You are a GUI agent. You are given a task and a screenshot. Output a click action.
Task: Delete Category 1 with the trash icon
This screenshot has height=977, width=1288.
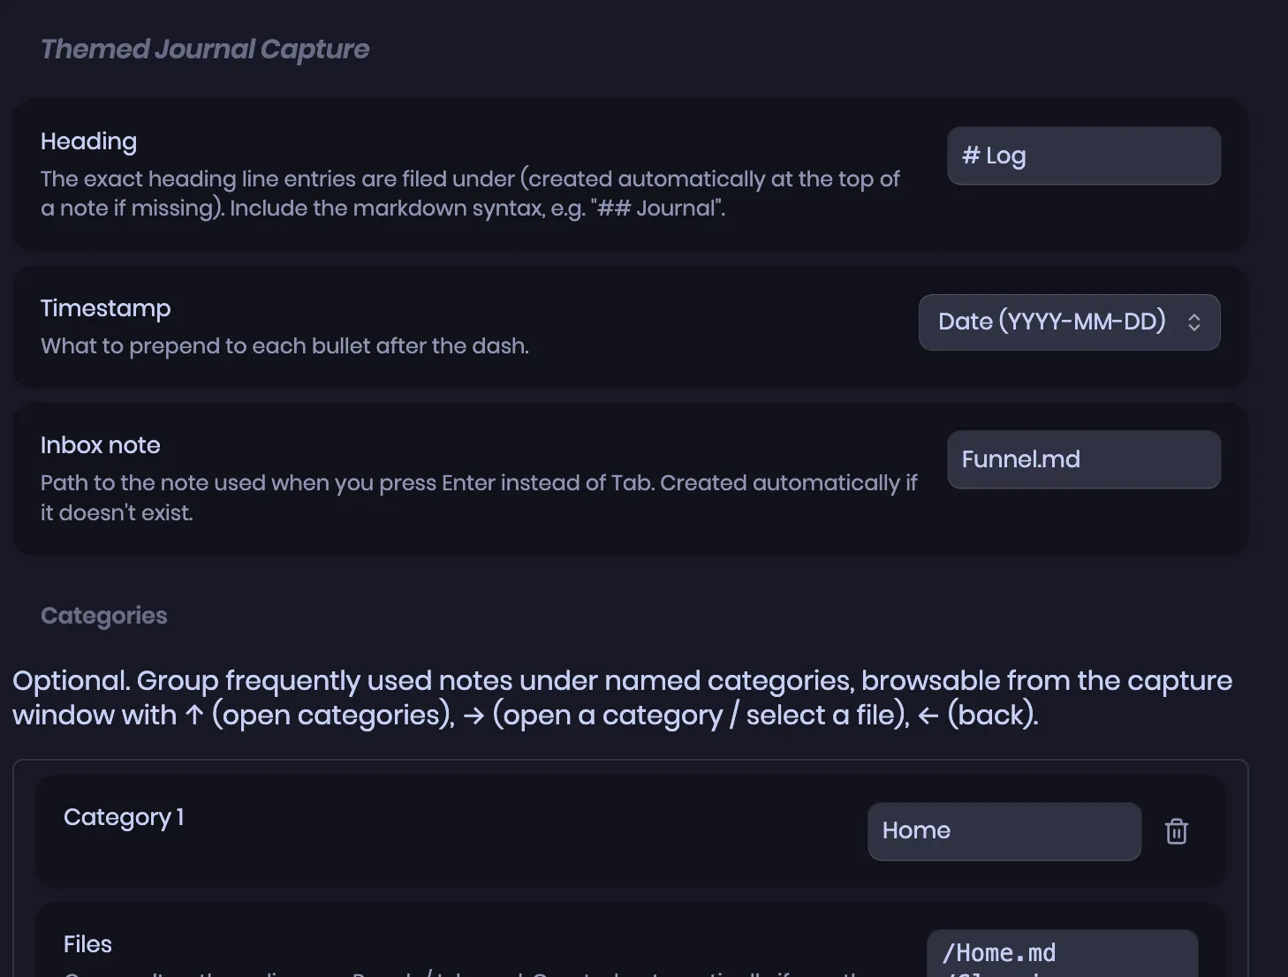pos(1176,831)
